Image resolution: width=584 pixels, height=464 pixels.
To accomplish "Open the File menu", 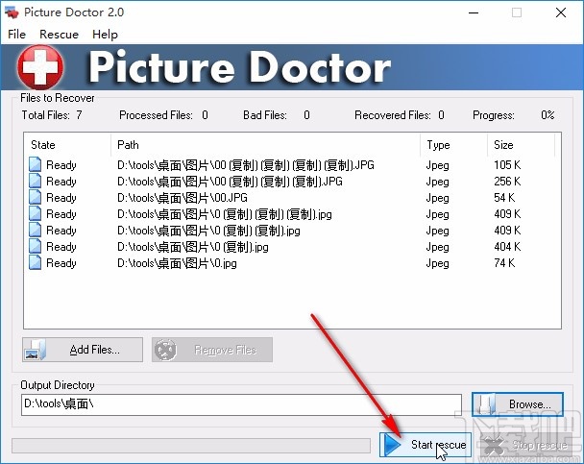I will 16,35.
